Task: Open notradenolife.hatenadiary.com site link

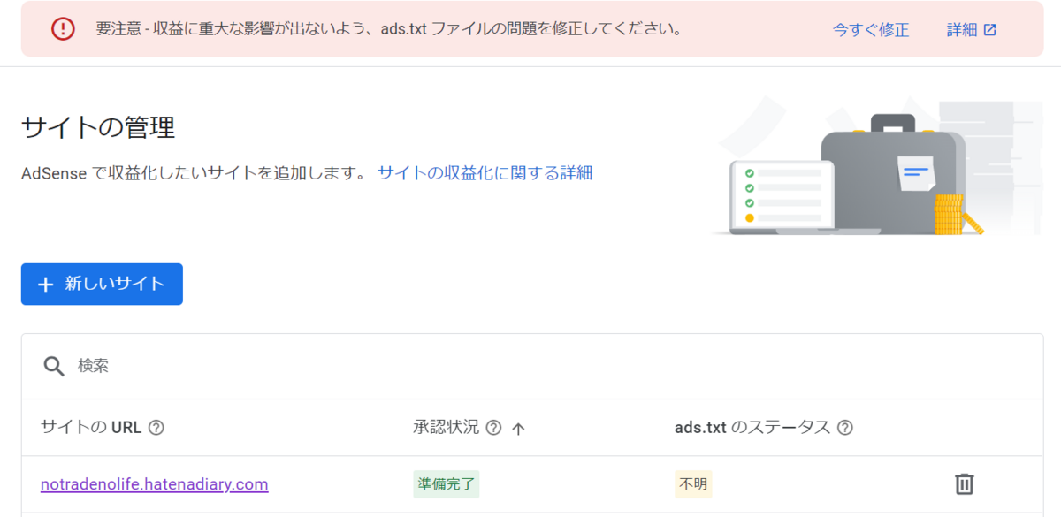Action: point(155,484)
